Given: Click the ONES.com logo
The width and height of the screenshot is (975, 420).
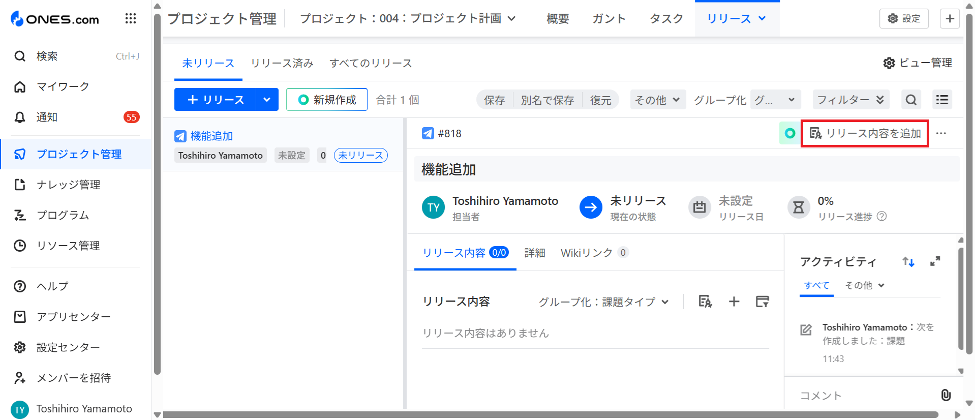Looking at the screenshot, I should 55,19.
